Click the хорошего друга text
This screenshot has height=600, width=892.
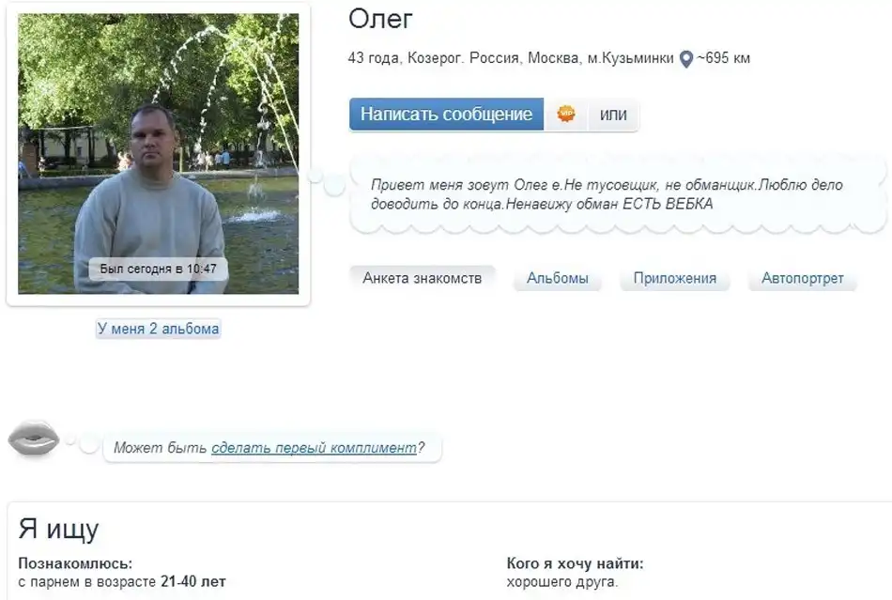[x=562, y=582]
